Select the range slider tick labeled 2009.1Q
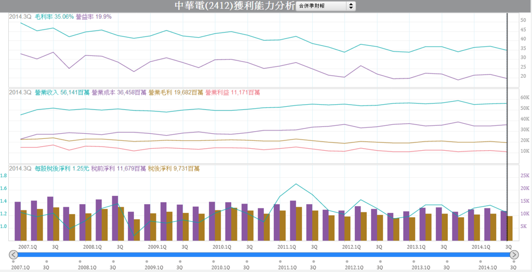The height and width of the screenshot is (272, 532). [x=154, y=268]
